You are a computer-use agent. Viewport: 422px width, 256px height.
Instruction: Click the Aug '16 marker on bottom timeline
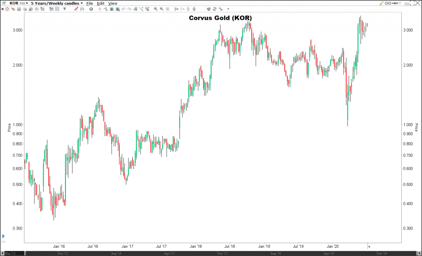click(x=116, y=254)
